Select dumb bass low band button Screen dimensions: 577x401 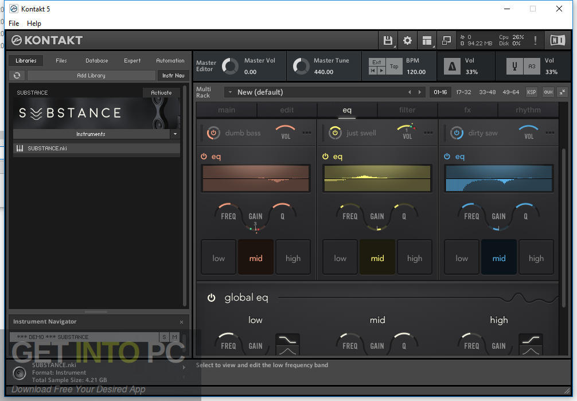pos(219,258)
